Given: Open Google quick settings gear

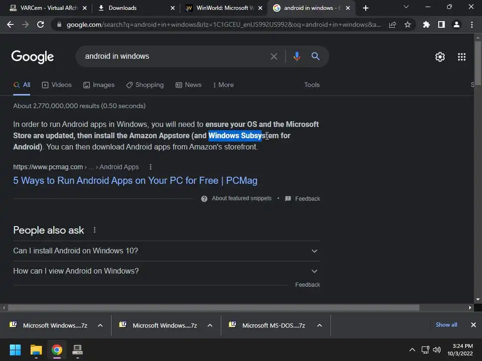Looking at the screenshot, I should point(440,57).
